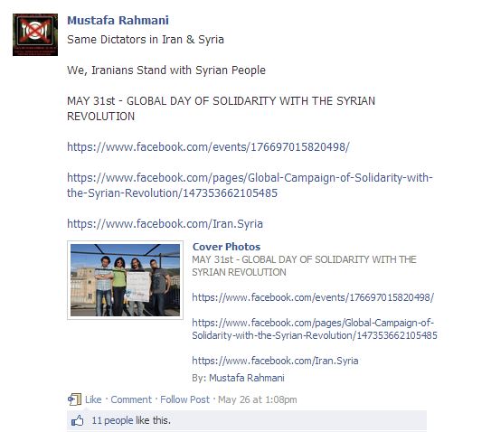Open Iran.Syria link in Cover Photos description
This screenshot has height=432, width=491.
tap(275, 361)
